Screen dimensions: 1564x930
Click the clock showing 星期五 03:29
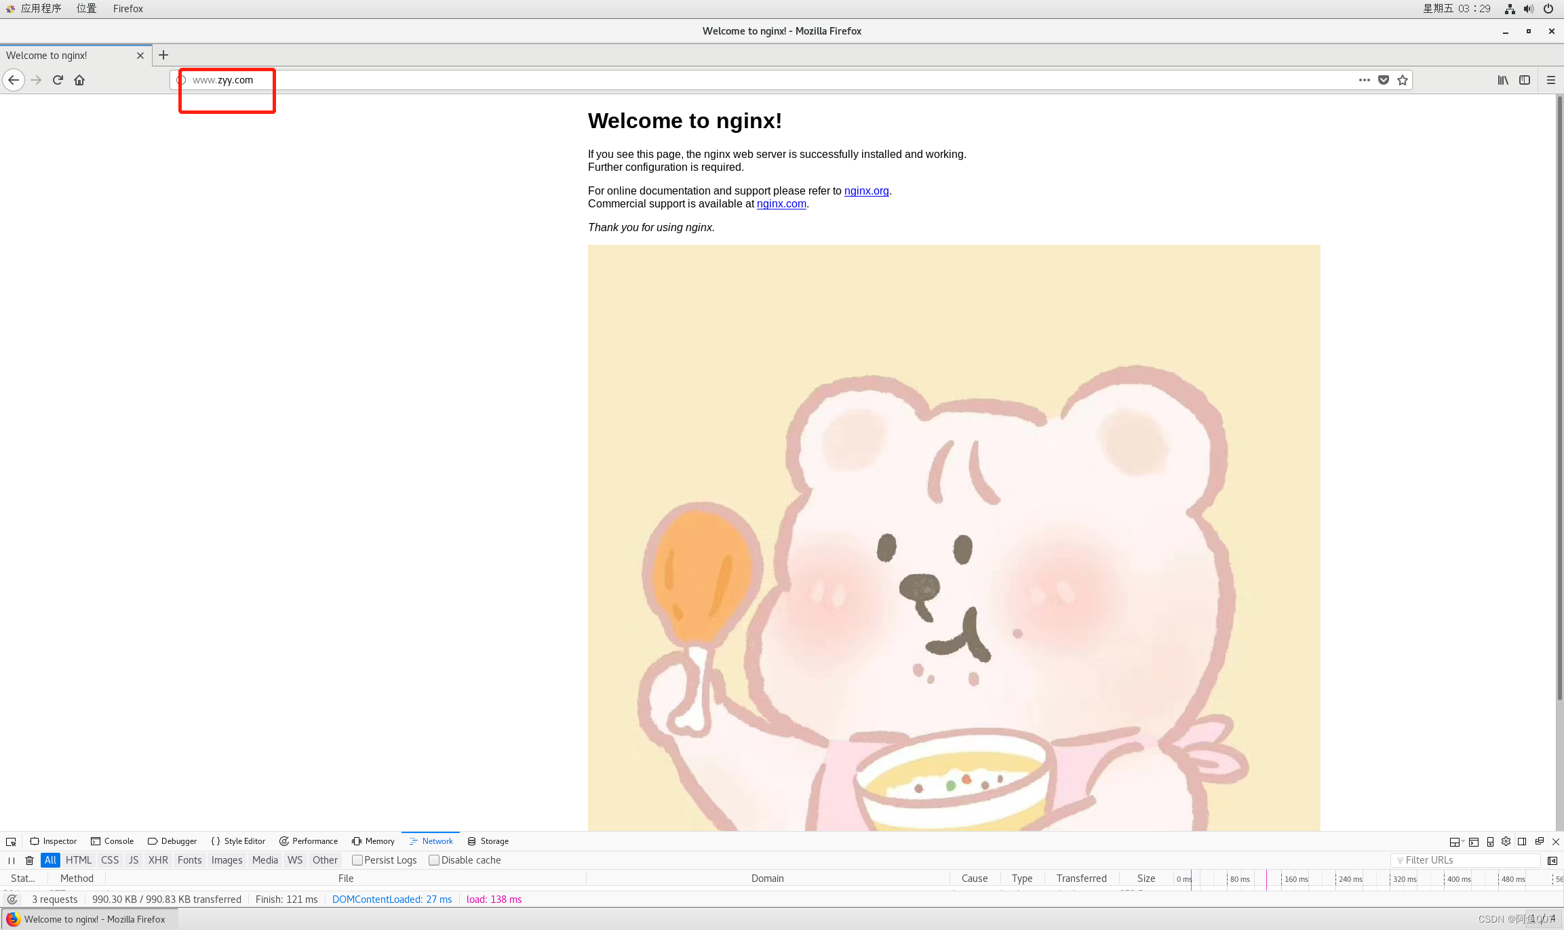[x=1456, y=9]
